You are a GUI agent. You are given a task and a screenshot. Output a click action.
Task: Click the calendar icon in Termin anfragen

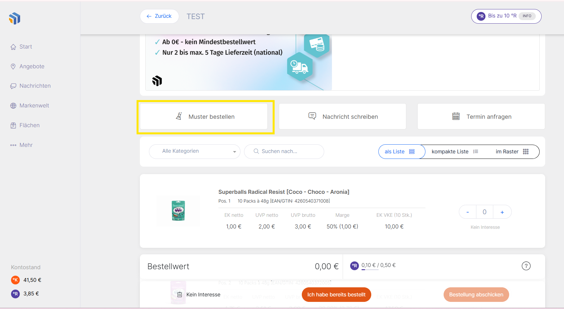click(456, 116)
